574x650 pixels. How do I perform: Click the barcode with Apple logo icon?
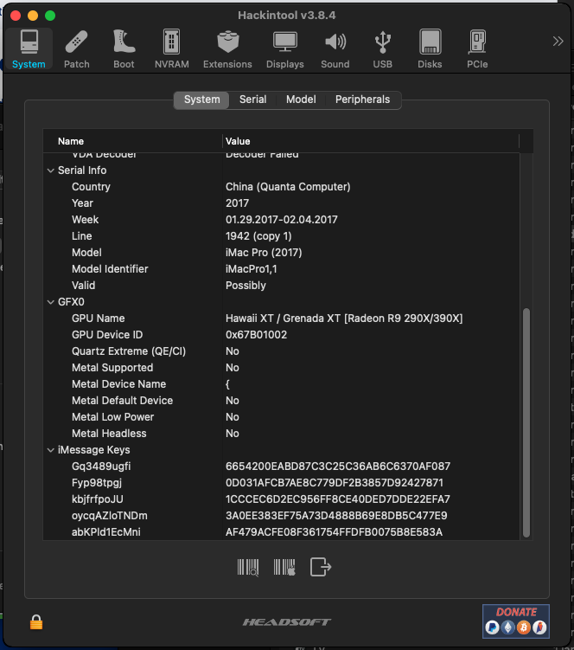pos(284,568)
